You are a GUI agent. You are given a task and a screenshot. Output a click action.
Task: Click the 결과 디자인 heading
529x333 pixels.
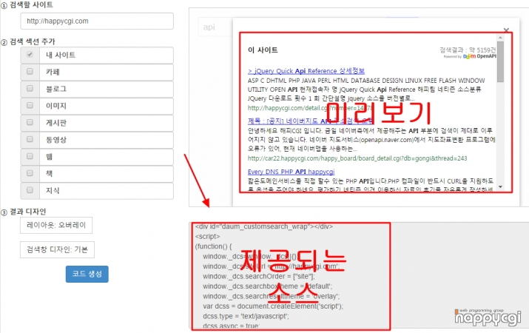point(27,212)
